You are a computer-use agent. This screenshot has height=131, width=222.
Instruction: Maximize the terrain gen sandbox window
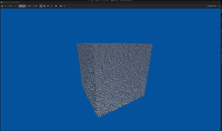tap(214, 2)
